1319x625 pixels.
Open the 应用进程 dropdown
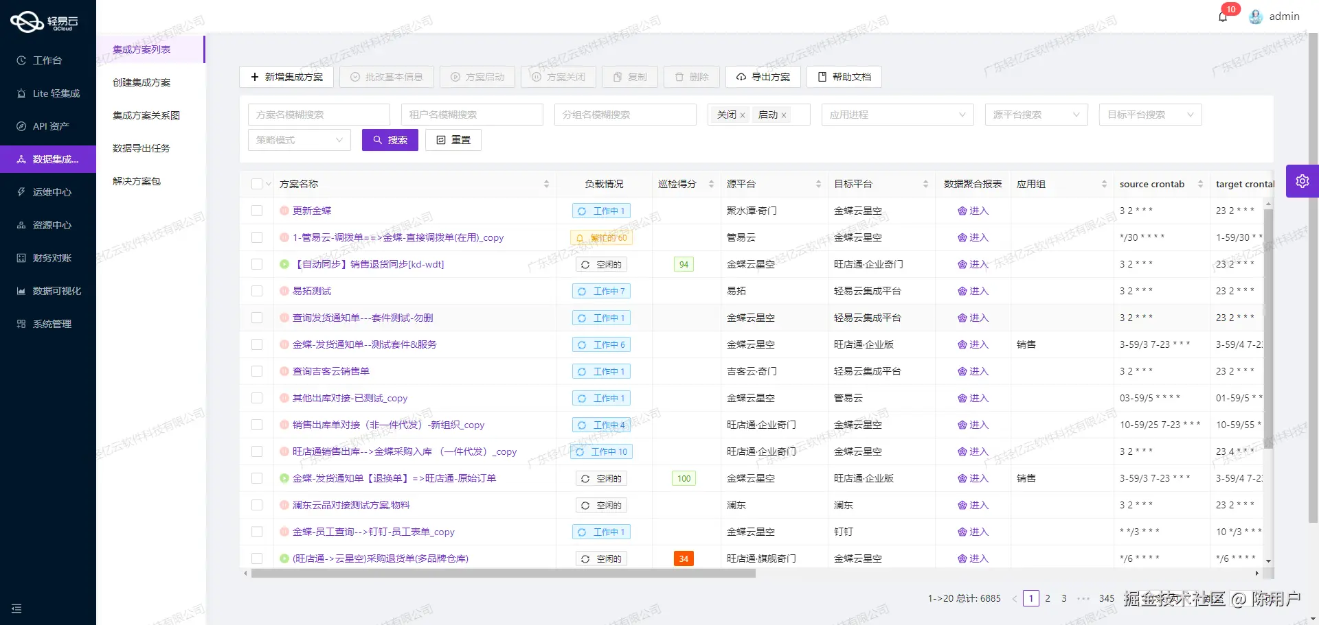897,115
